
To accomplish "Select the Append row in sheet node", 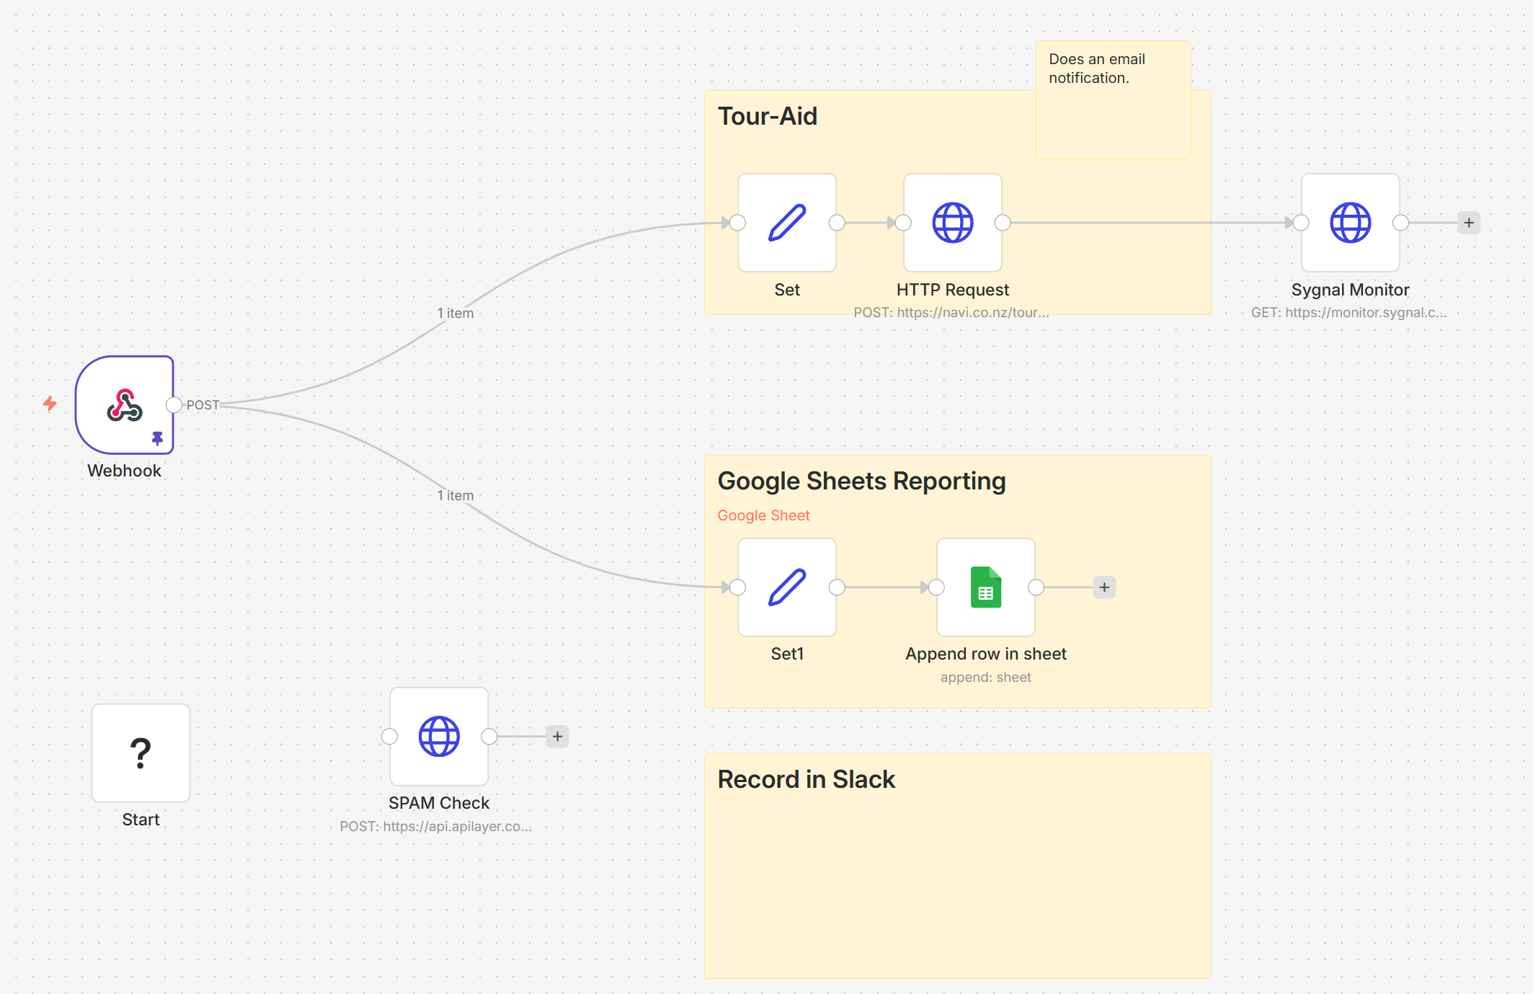I will (x=985, y=587).
